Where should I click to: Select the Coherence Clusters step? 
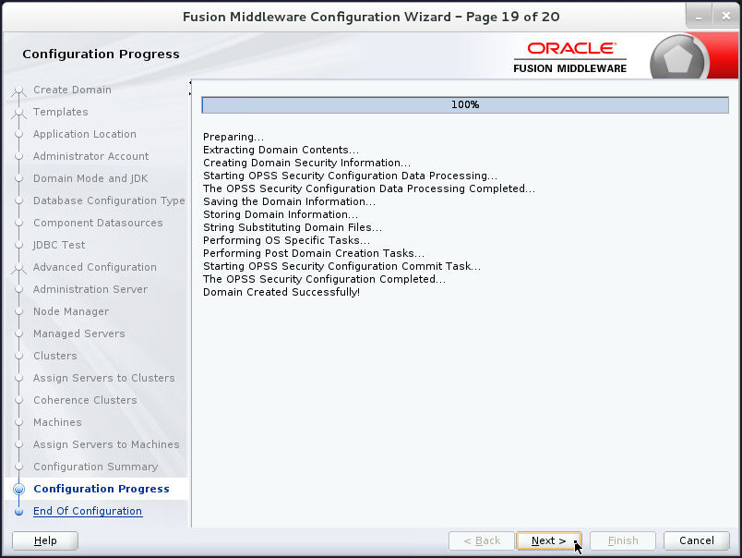tap(85, 400)
